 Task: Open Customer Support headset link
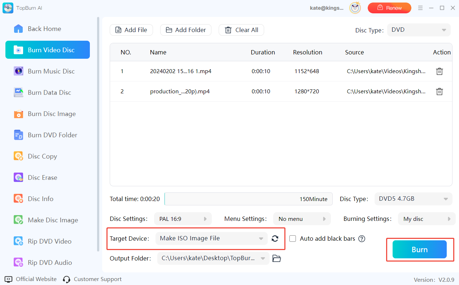point(92,279)
